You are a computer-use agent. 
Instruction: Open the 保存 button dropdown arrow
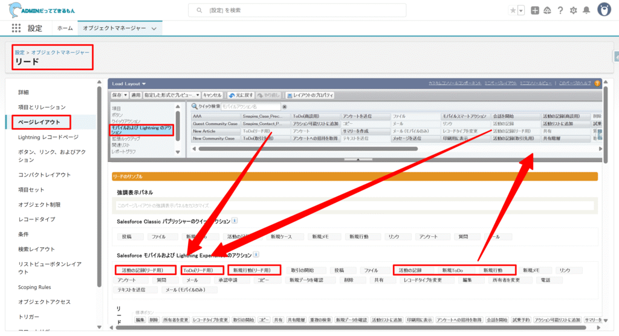tap(126, 95)
